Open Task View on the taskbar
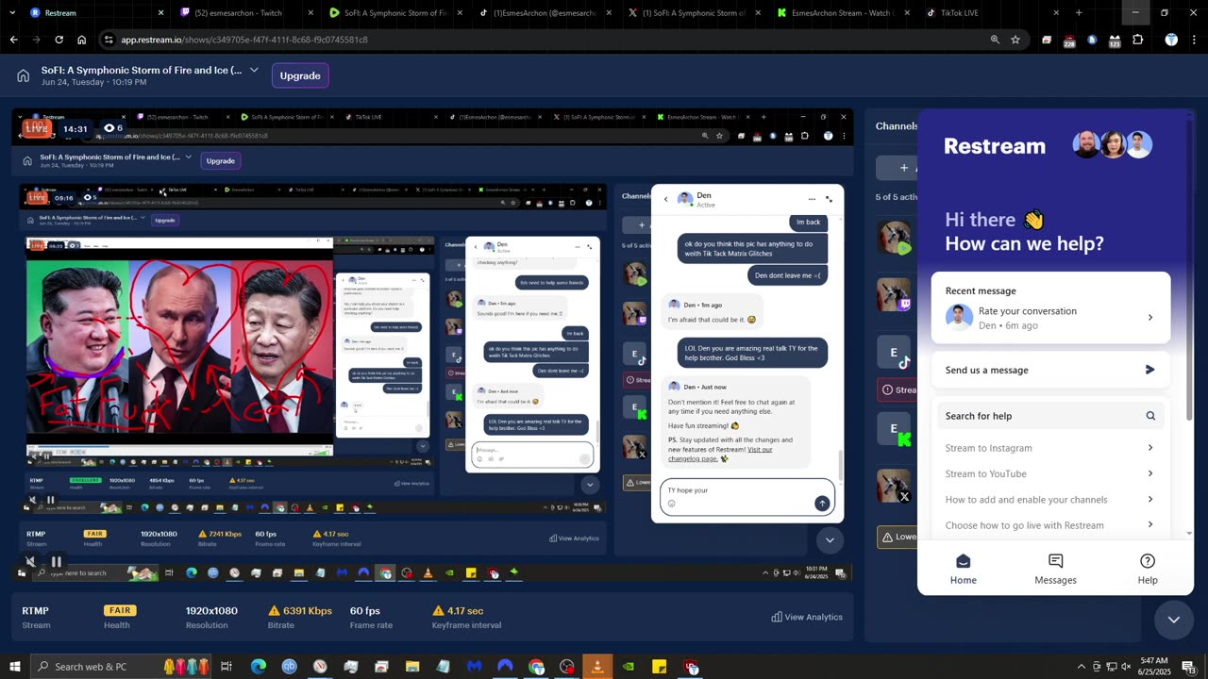 click(226, 667)
